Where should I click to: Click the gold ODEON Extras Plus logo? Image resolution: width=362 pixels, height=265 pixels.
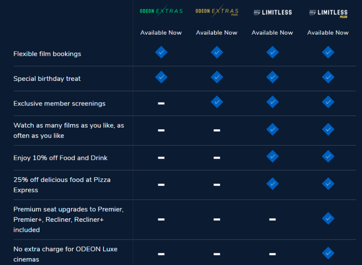pyautogui.click(x=217, y=11)
